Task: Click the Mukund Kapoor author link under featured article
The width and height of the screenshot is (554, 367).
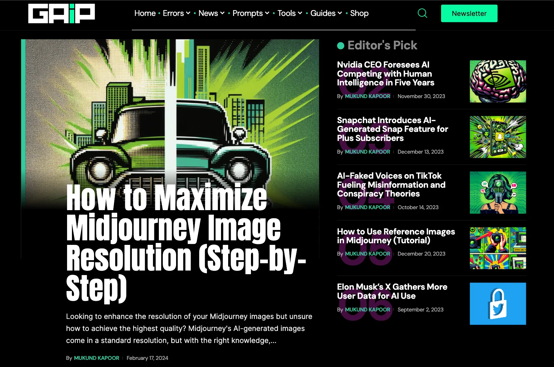Action: click(96, 358)
